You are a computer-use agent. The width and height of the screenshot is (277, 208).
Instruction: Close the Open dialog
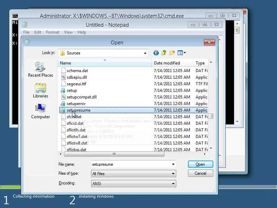pyautogui.click(x=209, y=42)
